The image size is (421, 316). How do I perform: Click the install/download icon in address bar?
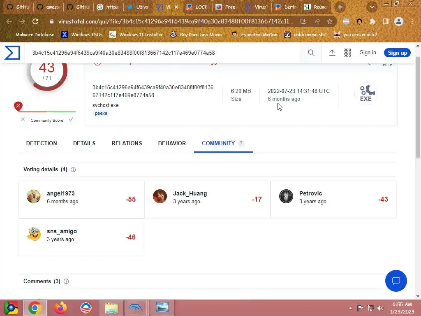303,21
